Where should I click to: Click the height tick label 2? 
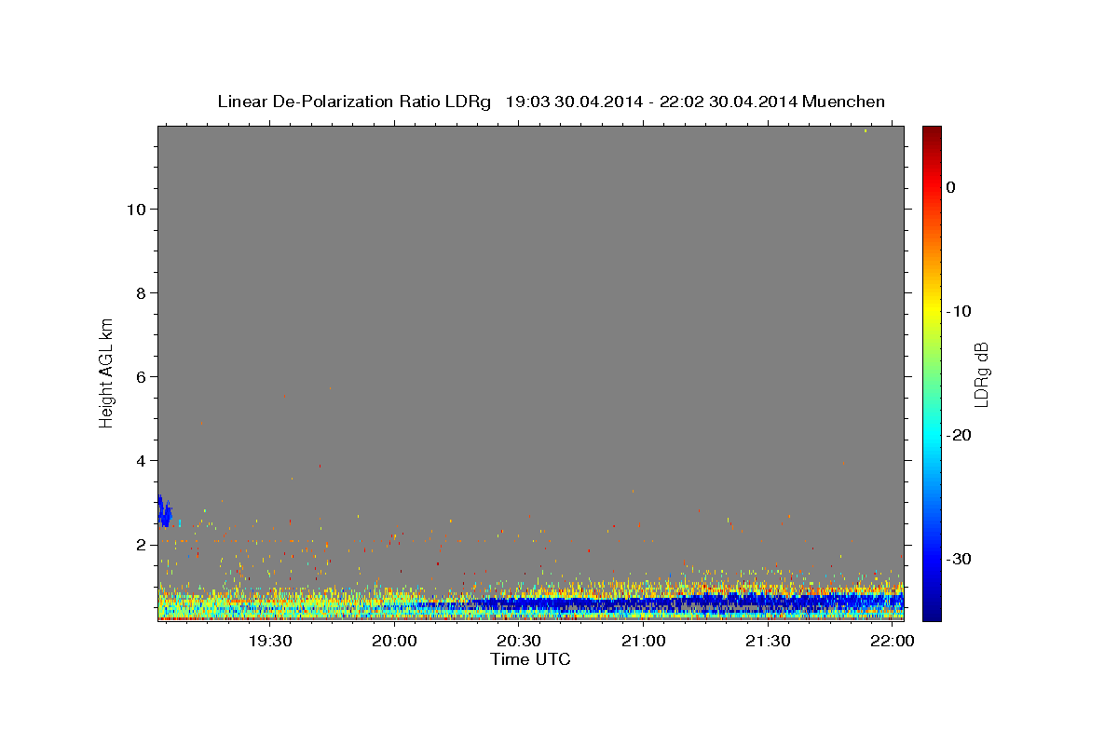click(x=139, y=544)
